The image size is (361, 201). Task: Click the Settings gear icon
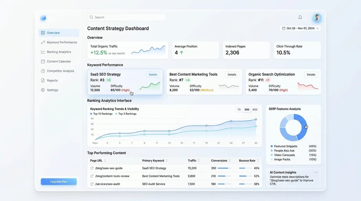click(x=43, y=90)
